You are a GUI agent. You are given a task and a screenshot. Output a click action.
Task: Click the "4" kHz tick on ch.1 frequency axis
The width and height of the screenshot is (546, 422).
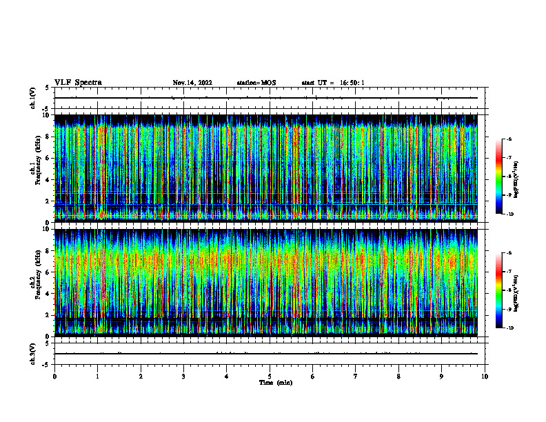(48, 180)
